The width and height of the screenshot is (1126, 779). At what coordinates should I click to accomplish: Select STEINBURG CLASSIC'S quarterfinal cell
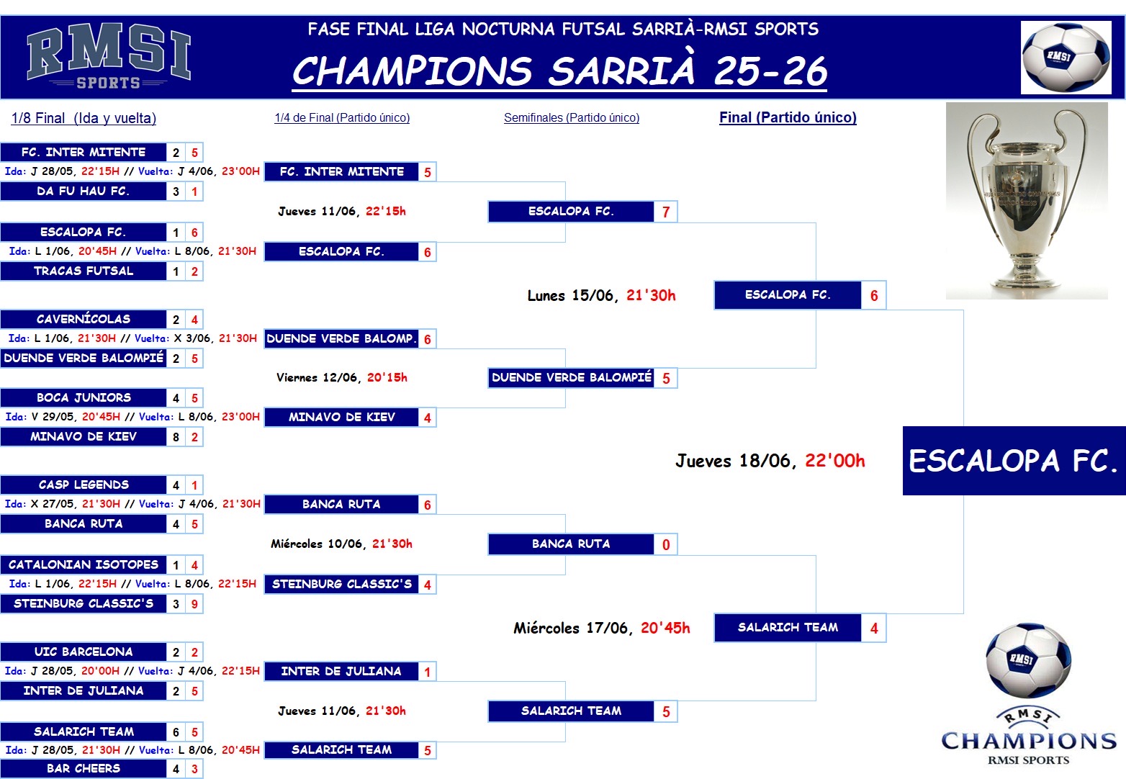(341, 584)
